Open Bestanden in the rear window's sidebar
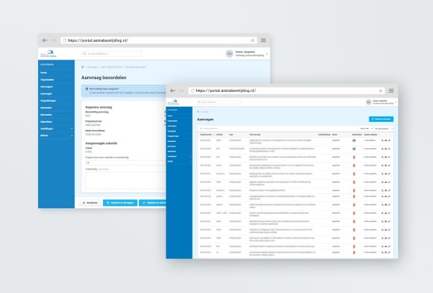The width and height of the screenshot is (433, 293). pos(46,108)
